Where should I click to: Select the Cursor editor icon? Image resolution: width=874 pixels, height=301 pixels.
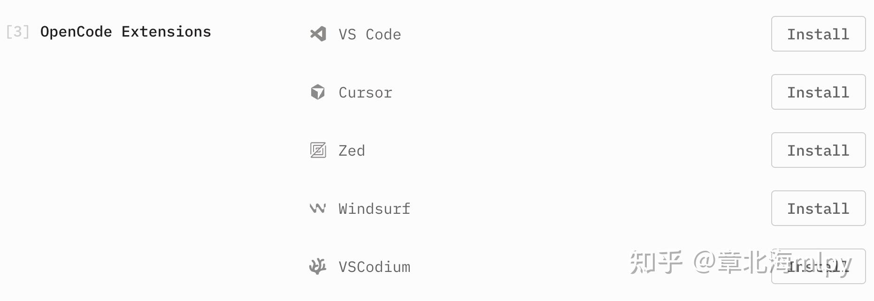coord(318,92)
